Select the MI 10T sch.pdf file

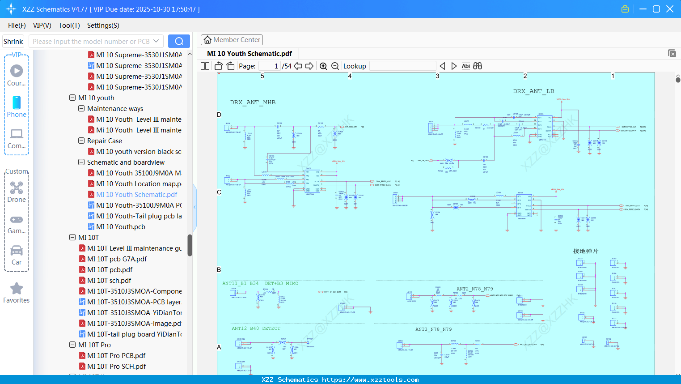click(110, 280)
